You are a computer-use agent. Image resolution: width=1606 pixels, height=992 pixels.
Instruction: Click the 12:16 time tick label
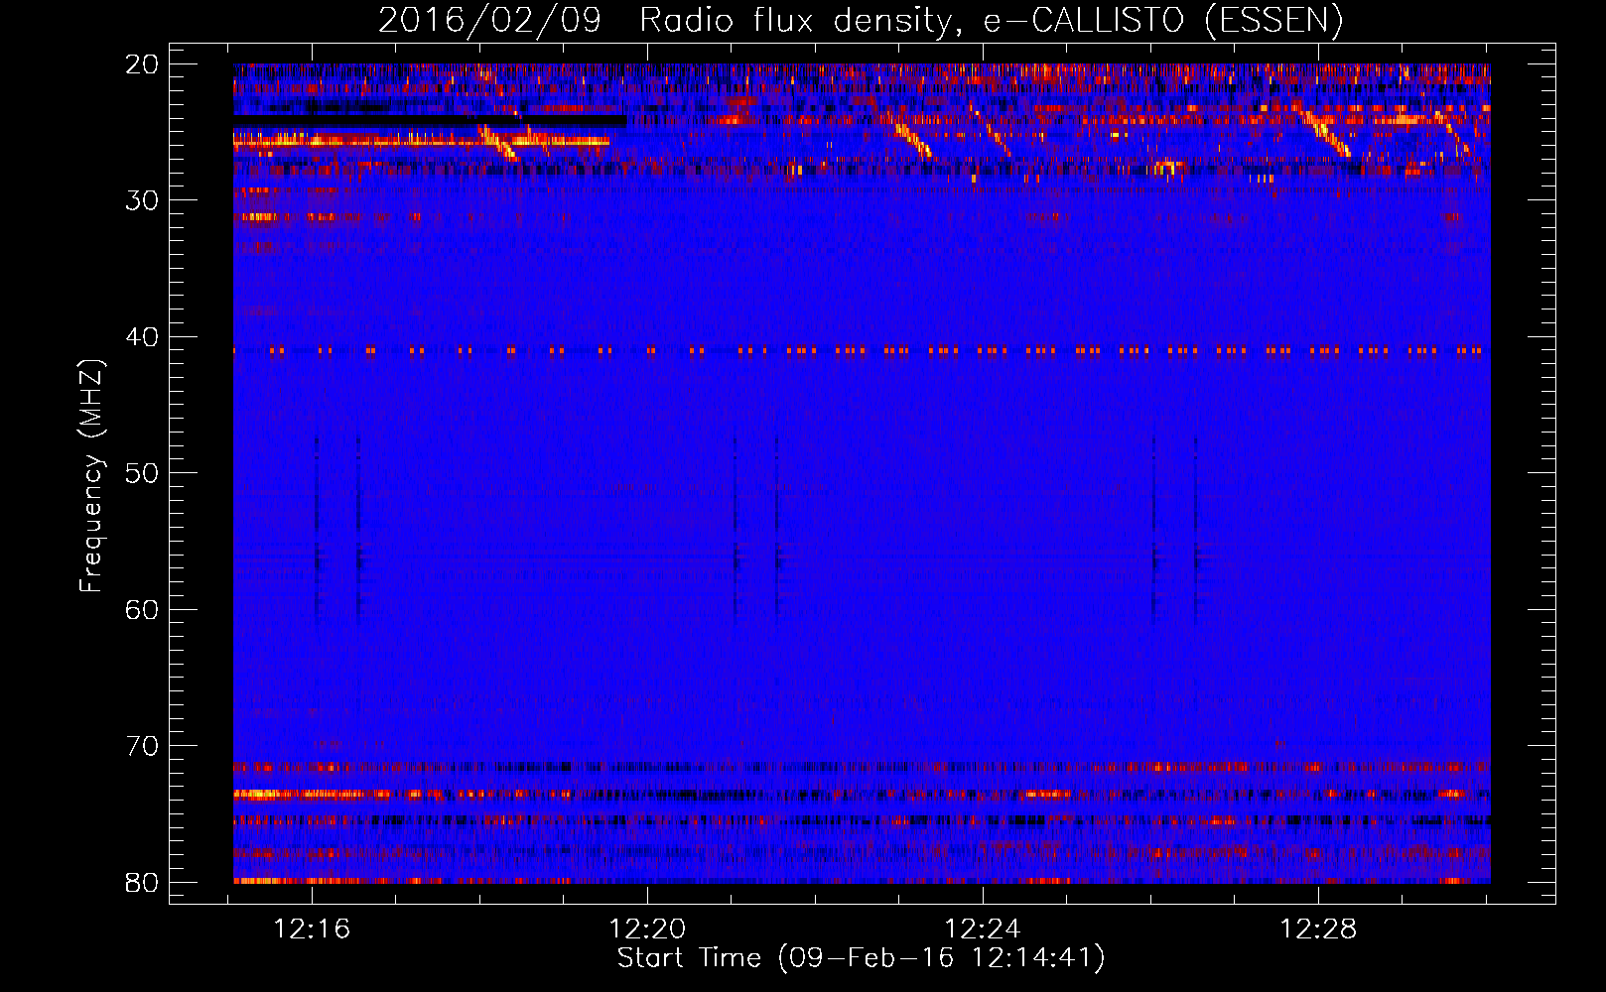point(312,930)
